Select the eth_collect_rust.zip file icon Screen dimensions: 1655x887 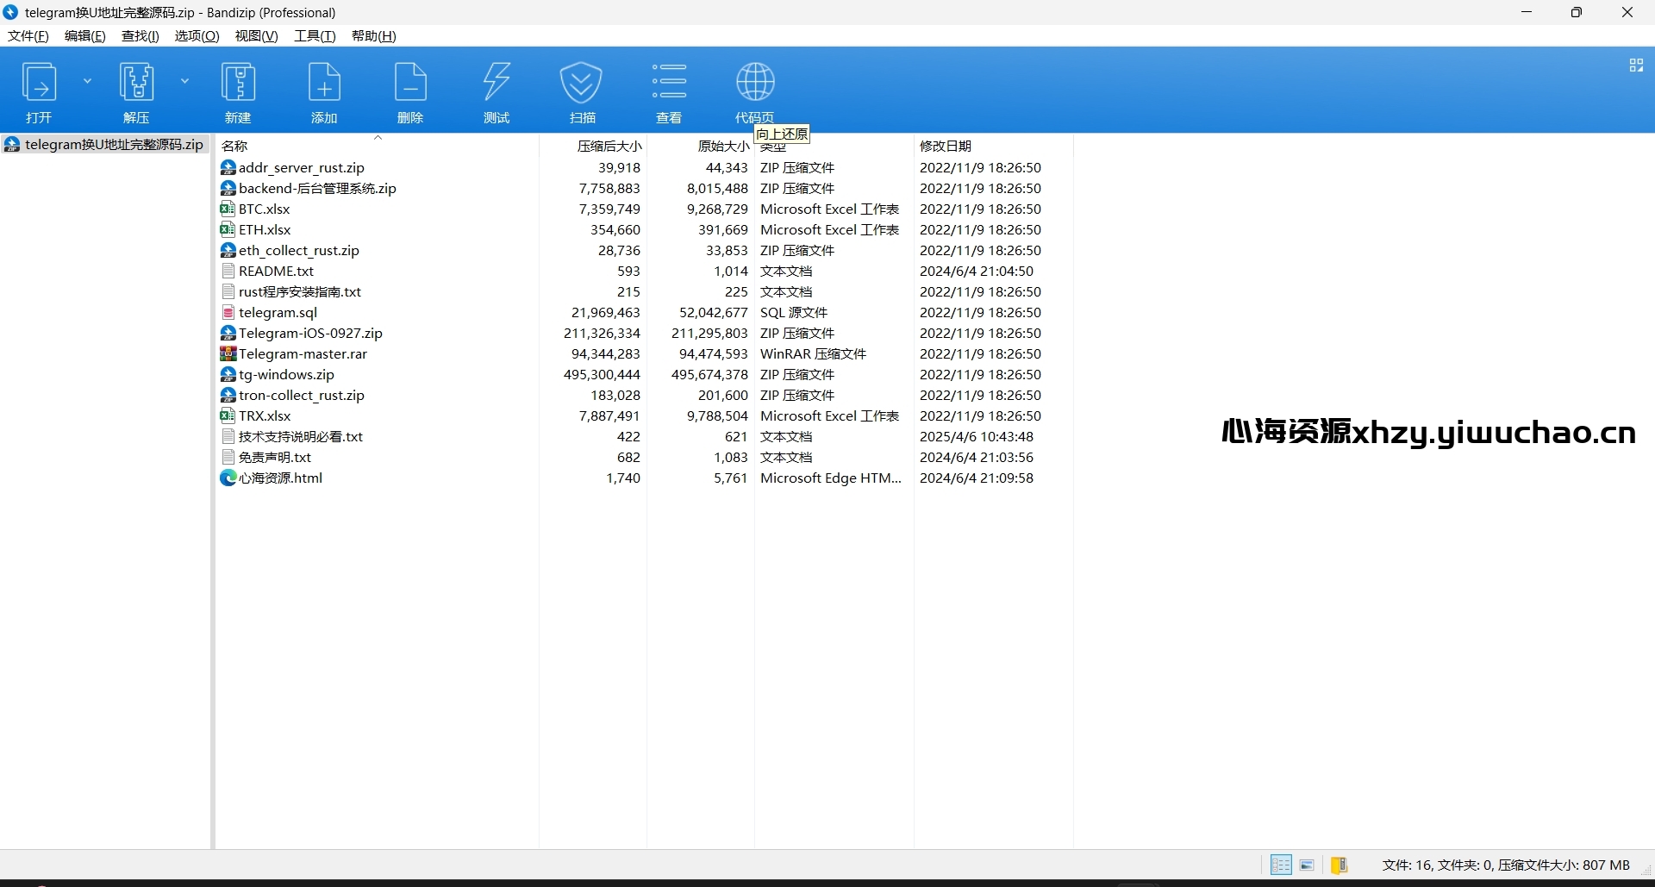[x=228, y=250]
